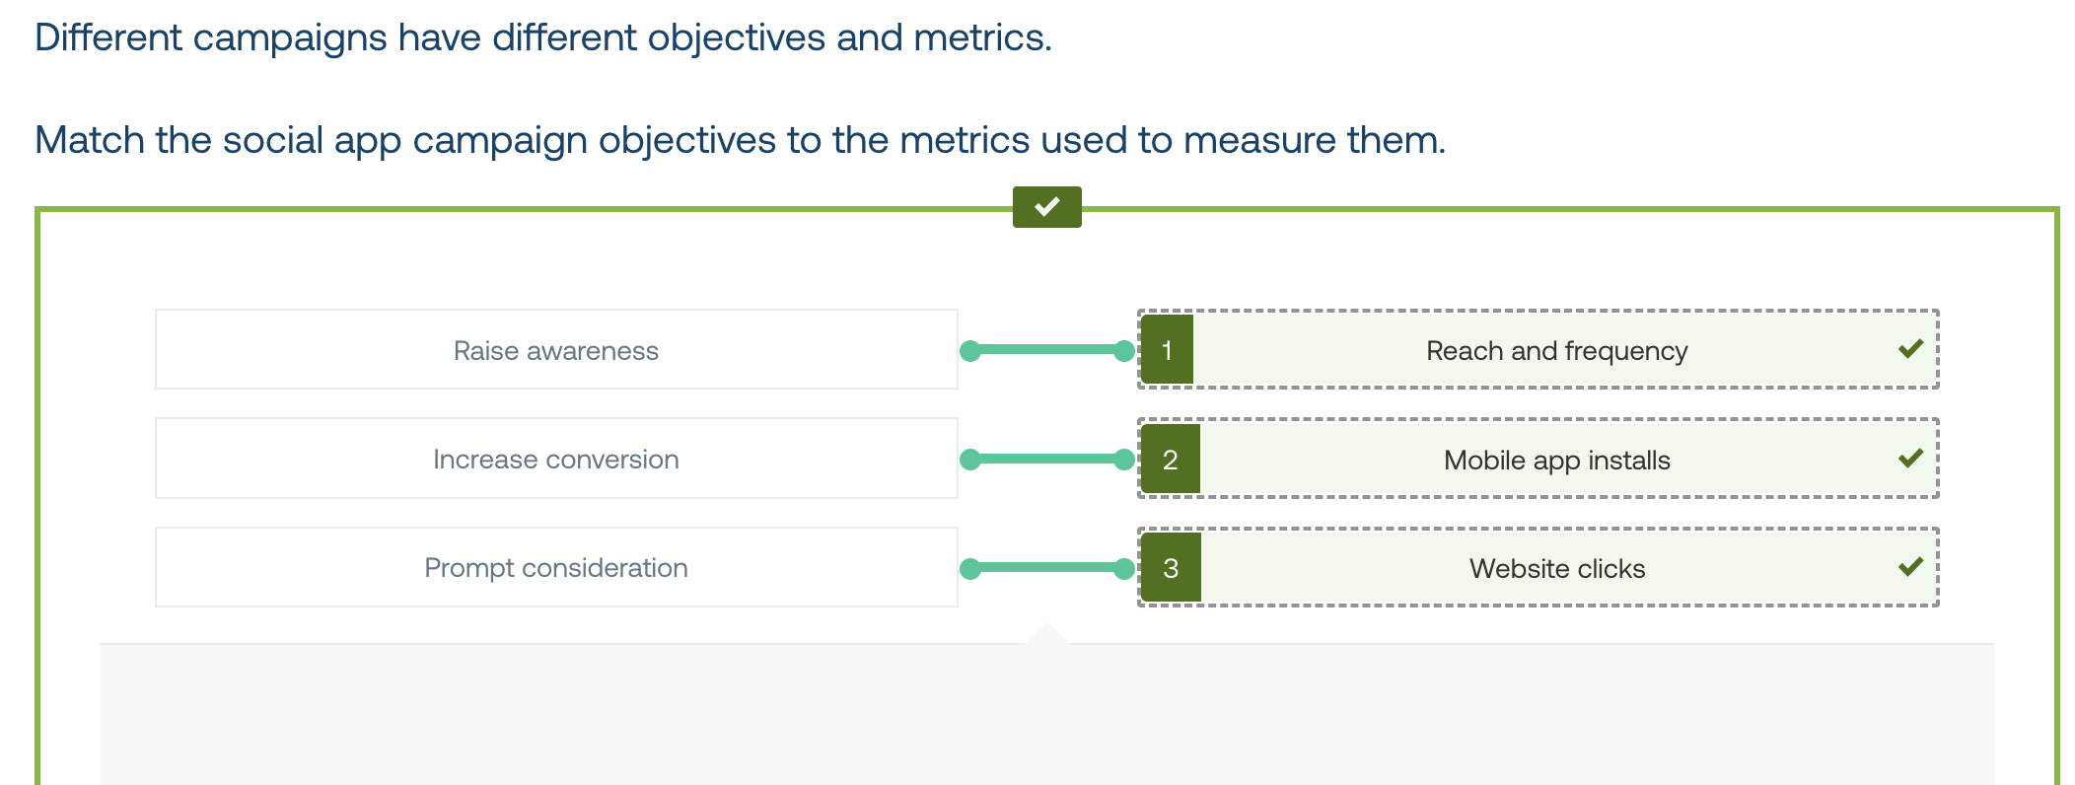This screenshot has width=2075, height=785.
Task: Click connector line from Prompt consideration
Action: coord(1046,568)
